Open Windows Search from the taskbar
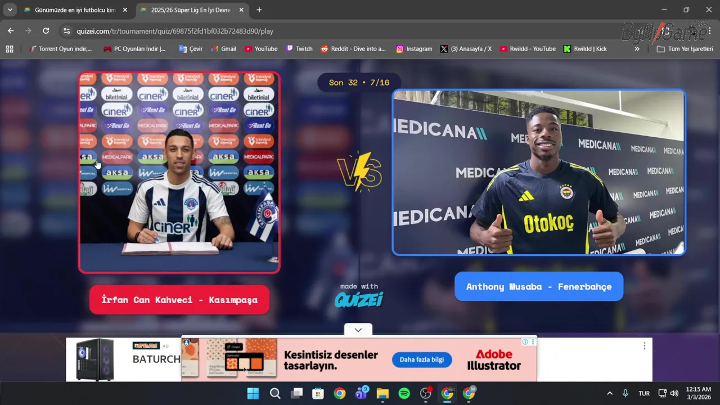Image resolution: width=720 pixels, height=405 pixels. coord(275,393)
